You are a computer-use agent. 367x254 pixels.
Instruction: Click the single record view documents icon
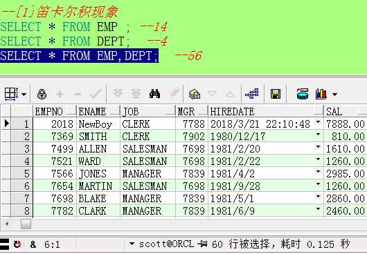tap(195, 95)
